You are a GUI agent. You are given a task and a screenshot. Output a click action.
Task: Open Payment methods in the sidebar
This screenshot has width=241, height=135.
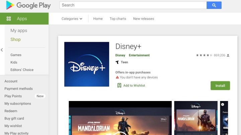pos(18,89)
